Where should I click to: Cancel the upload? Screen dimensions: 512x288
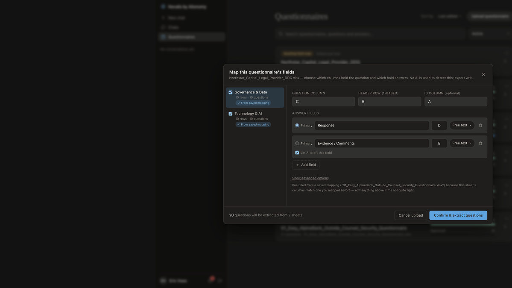[410, 215]
